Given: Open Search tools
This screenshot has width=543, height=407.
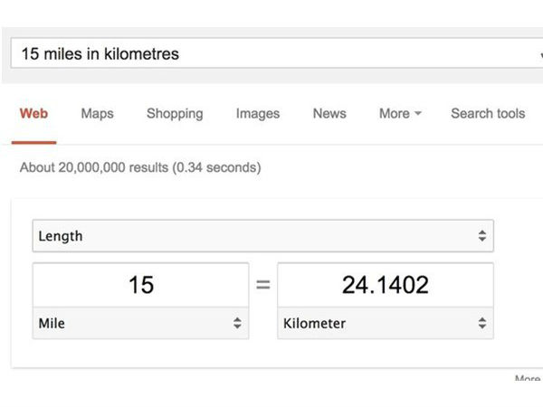Looking at the screenshot, I should [488, 114].
